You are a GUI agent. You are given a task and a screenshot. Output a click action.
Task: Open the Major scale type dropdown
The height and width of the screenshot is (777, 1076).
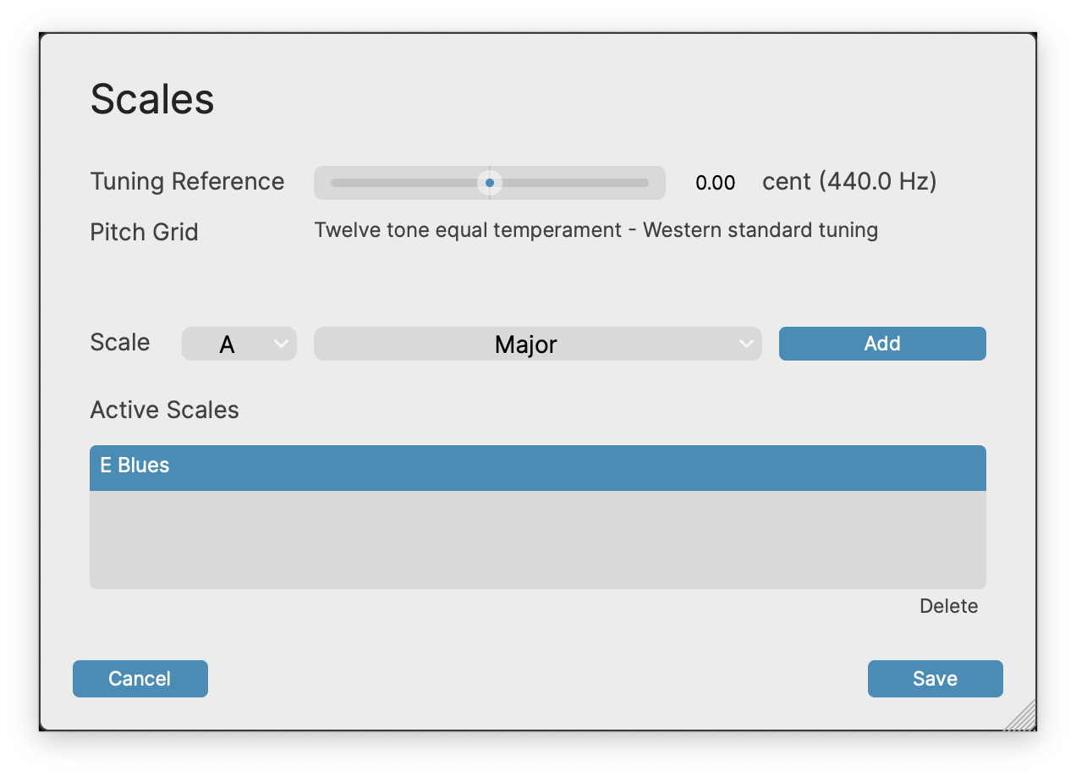point(537,344)
